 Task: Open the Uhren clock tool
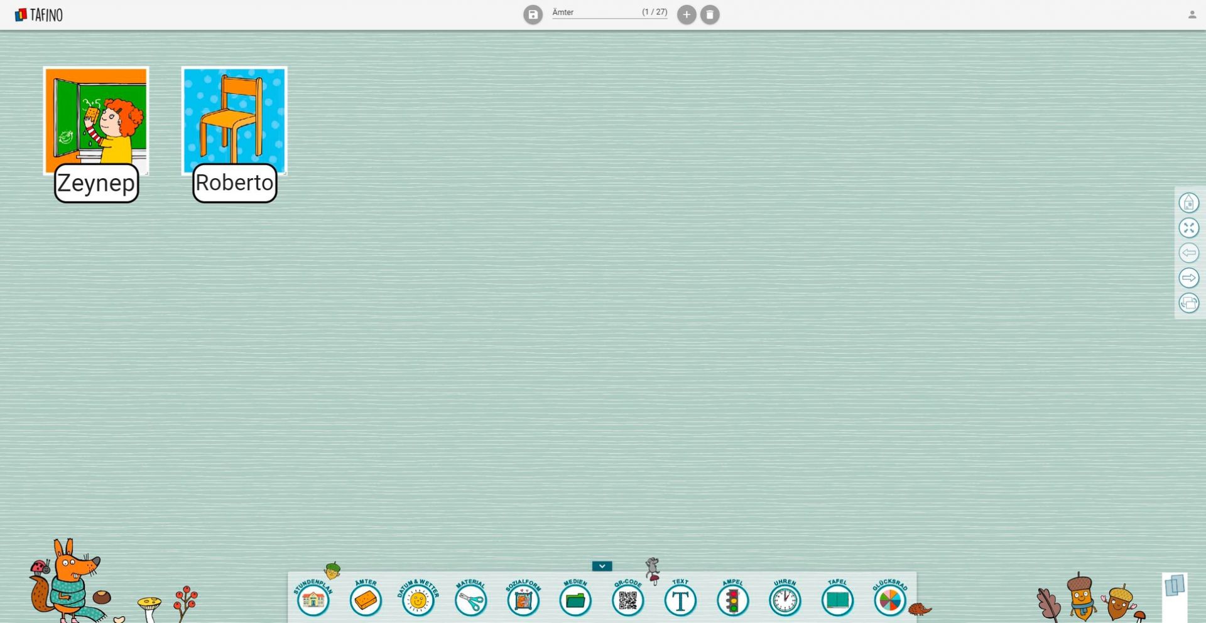(x=785, y=600)
